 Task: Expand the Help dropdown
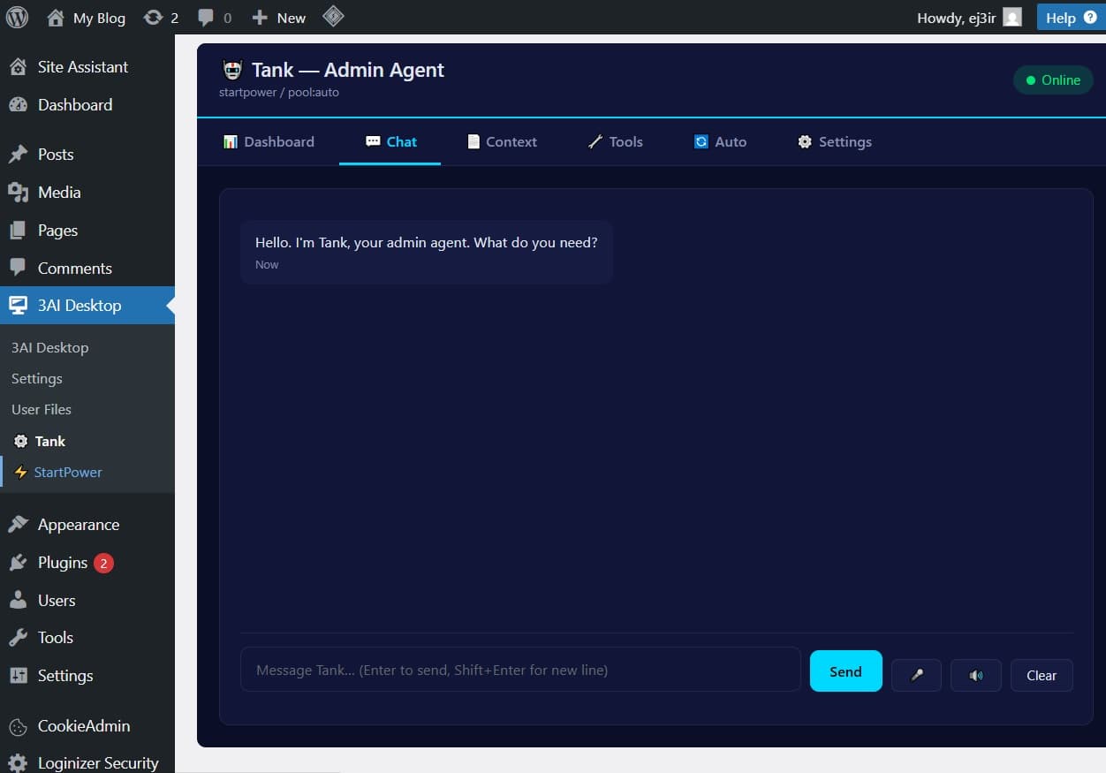1071,18
